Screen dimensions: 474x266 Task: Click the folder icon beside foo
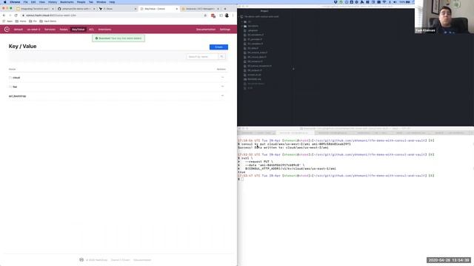[x=10, y=87]
